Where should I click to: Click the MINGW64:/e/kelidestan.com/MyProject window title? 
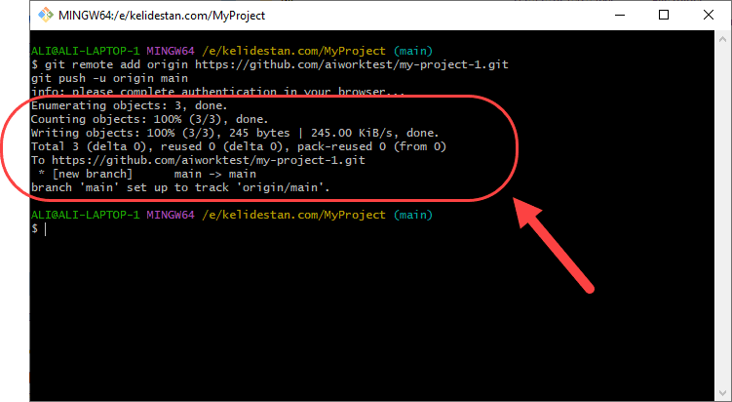point(162,16)
